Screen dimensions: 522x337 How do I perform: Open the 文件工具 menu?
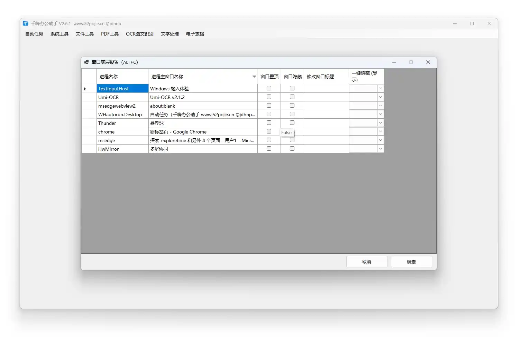85,34
